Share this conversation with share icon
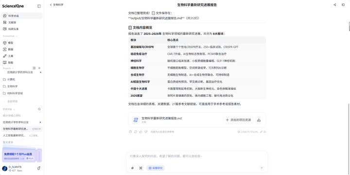This screenshot has width=350, height=175. pyautogui.click(x=334, y=5)
